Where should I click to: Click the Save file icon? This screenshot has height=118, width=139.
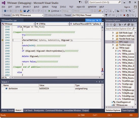(25, 11)
